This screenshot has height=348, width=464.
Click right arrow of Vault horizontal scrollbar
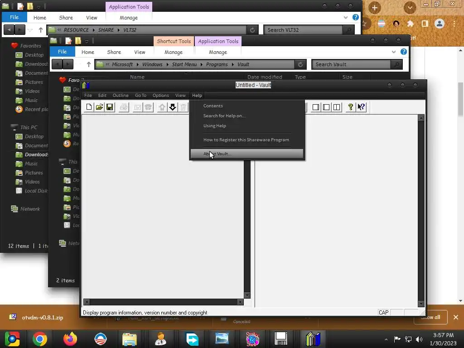(240, 302)
